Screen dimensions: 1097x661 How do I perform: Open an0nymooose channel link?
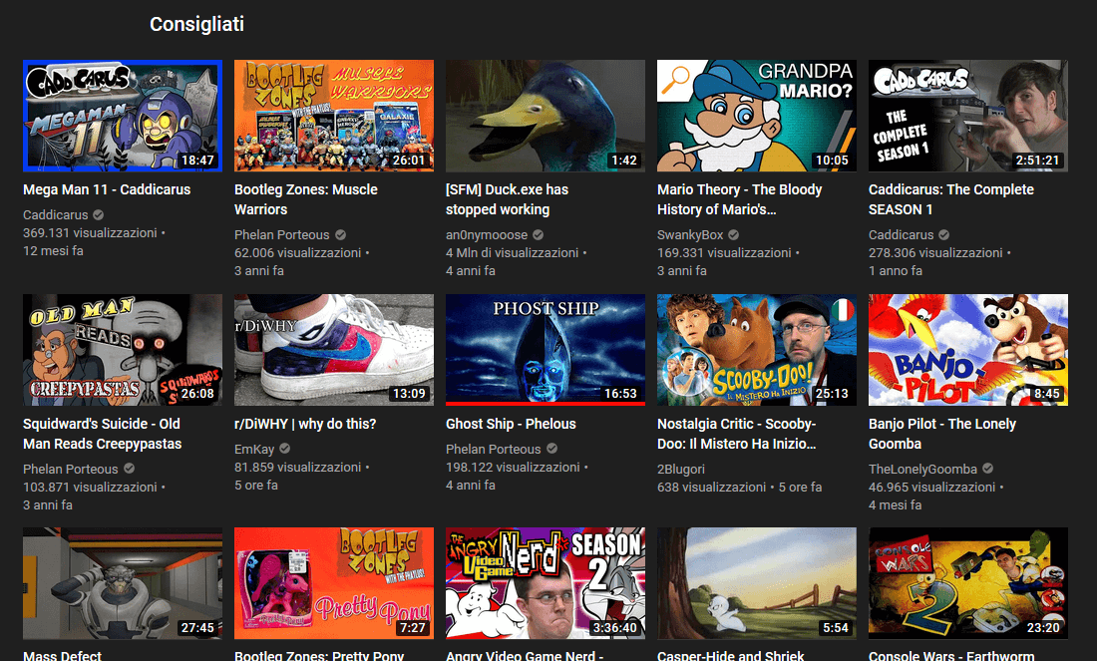click(487, 235)
